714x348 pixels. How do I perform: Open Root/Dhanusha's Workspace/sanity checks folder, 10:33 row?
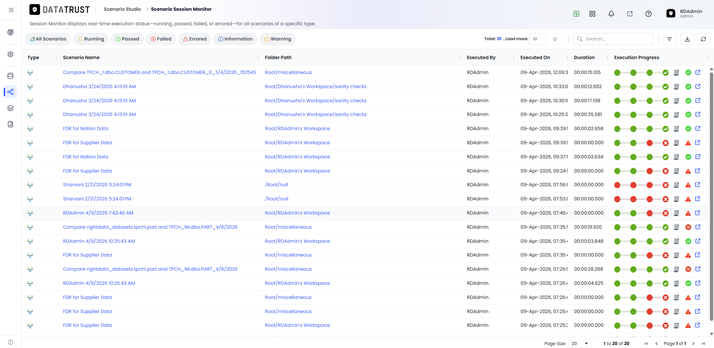[316, 87]
